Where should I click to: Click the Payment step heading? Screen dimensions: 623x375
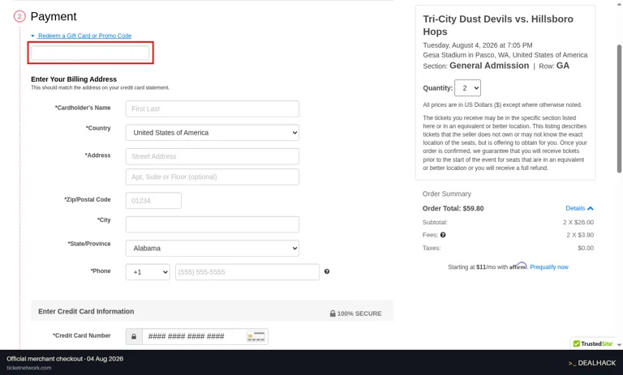click(54, 16)
